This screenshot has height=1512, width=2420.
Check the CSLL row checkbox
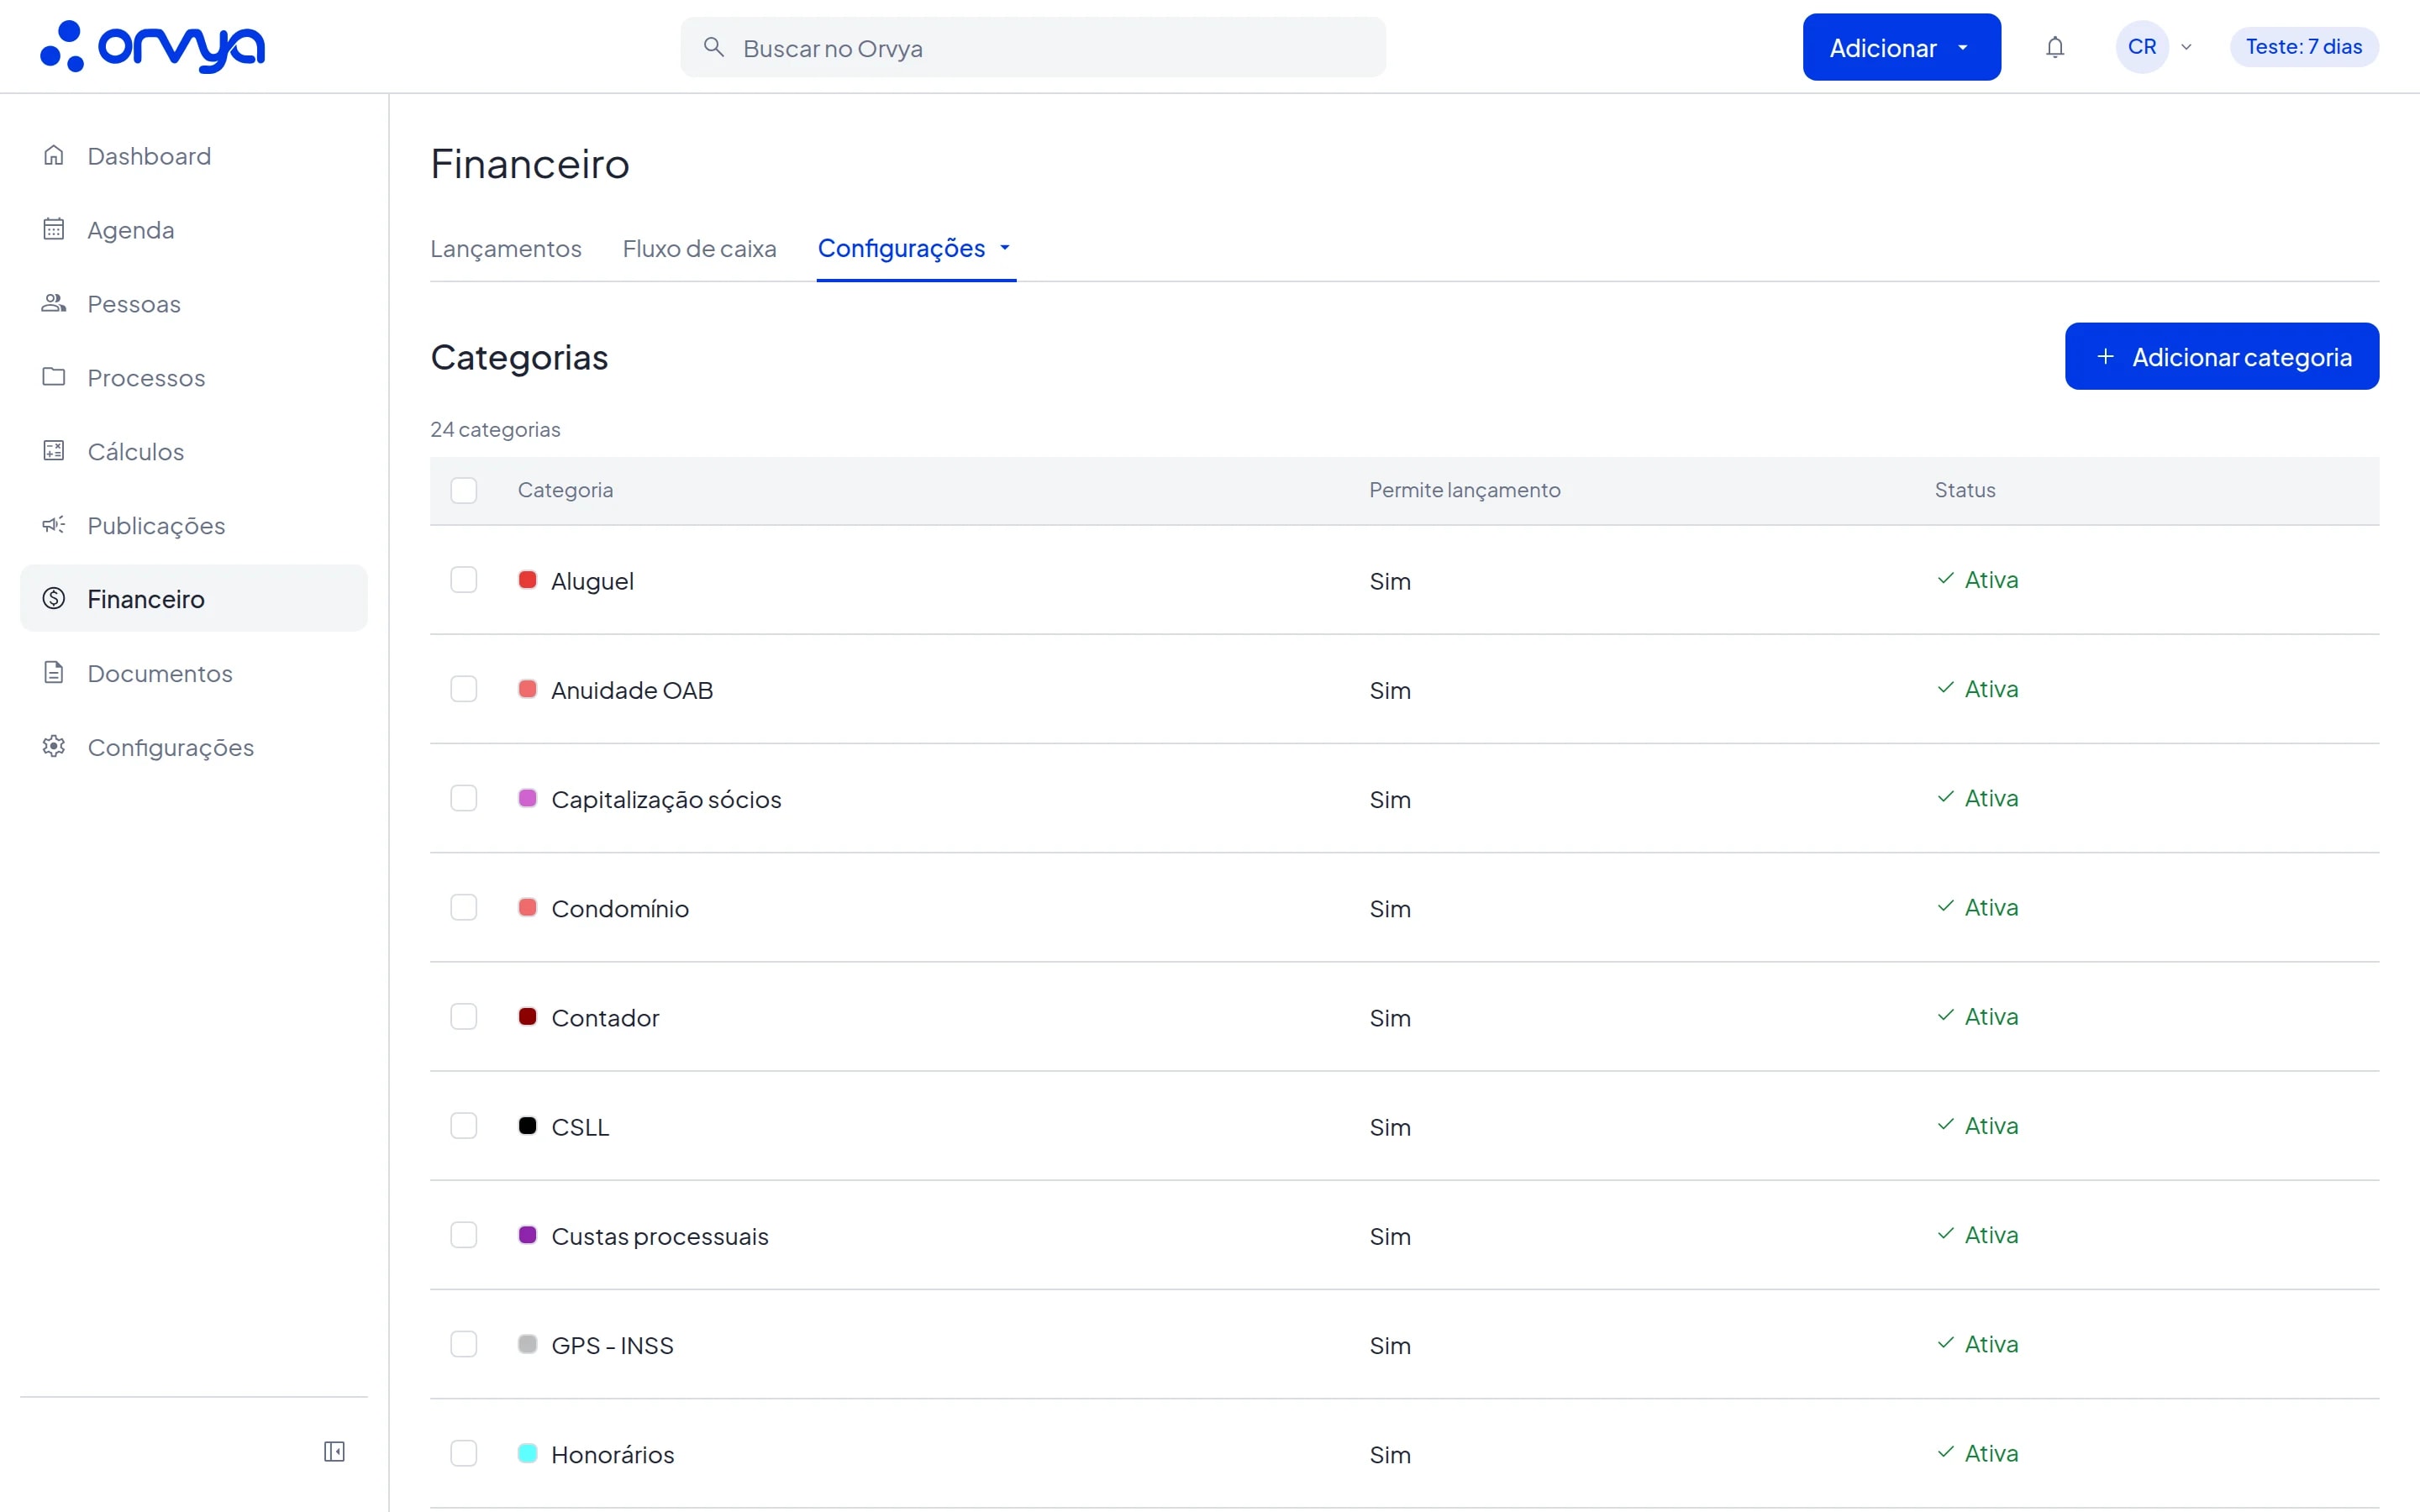(x=464, y=1126)
